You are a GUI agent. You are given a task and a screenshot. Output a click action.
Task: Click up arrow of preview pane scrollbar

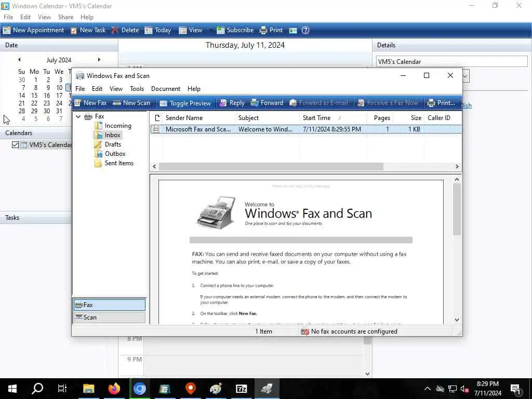457,179
